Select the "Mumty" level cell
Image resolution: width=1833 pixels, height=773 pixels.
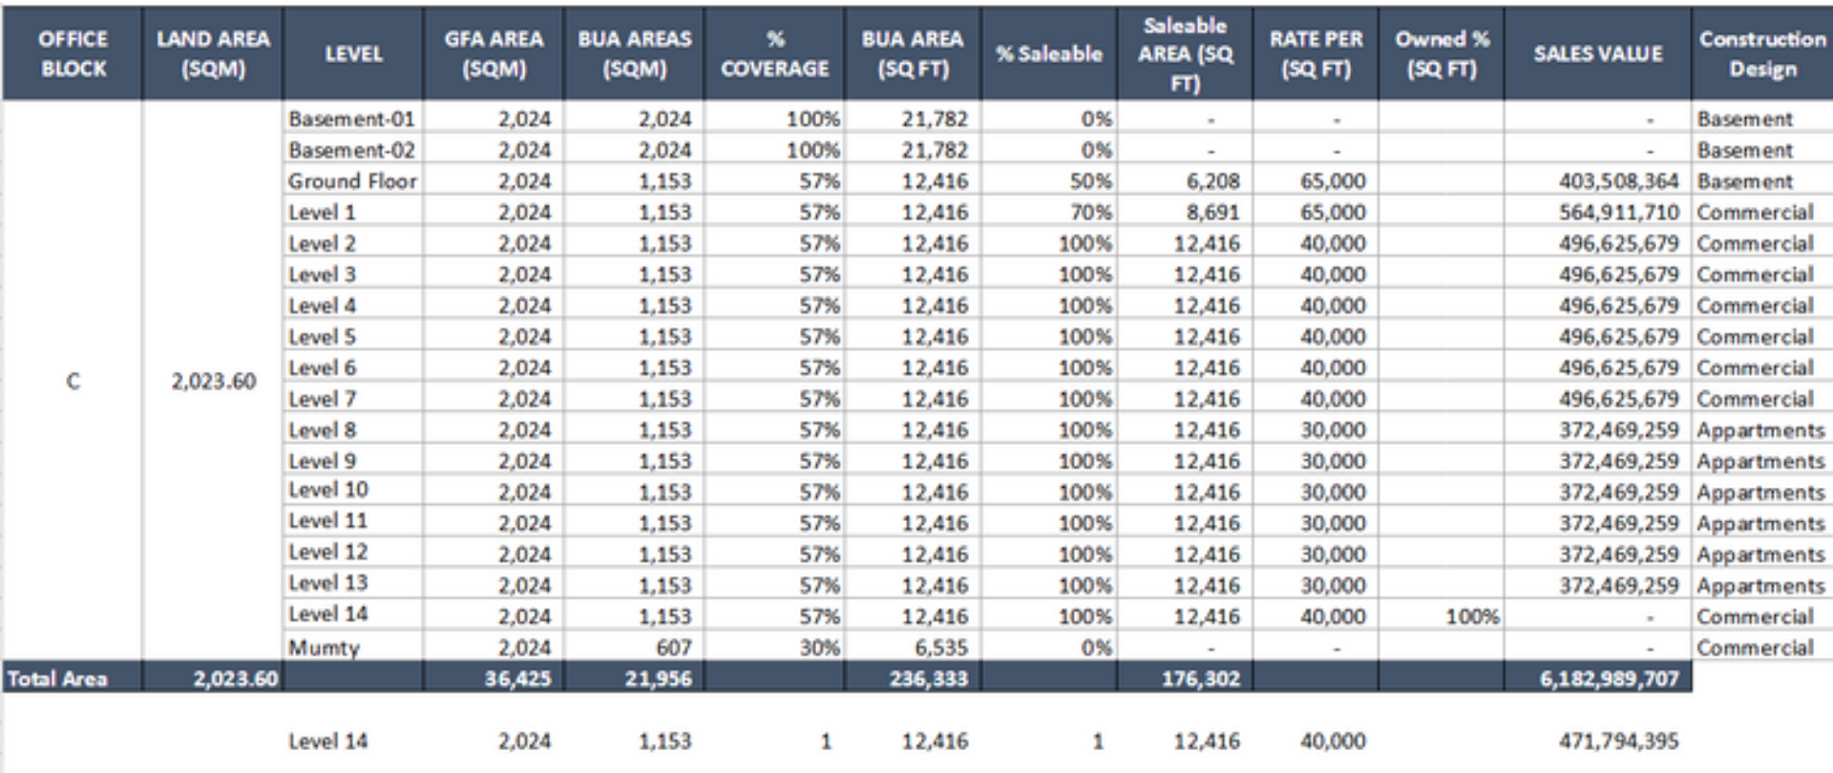352,647
